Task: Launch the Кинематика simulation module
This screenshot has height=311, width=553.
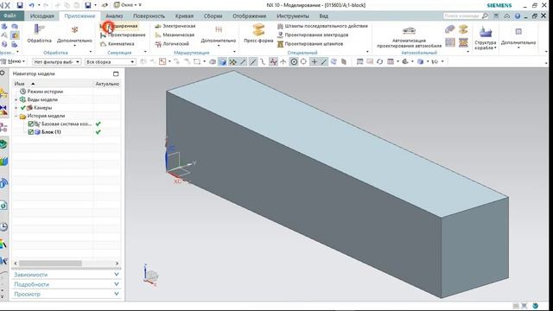Action: [118, 44]
